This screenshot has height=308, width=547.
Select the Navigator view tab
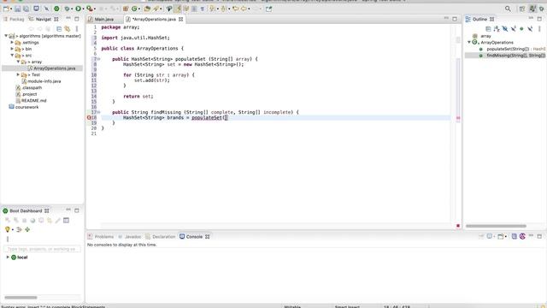click(x=44, y=19)
